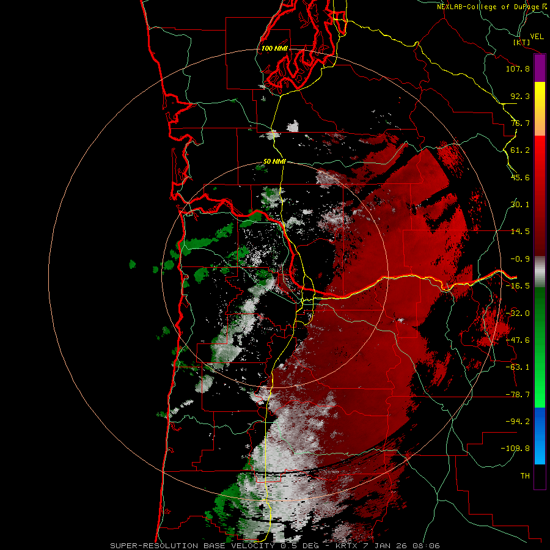Click the -16.5 legend value
The height and width of the screenshot is (550, 550).
518,285
